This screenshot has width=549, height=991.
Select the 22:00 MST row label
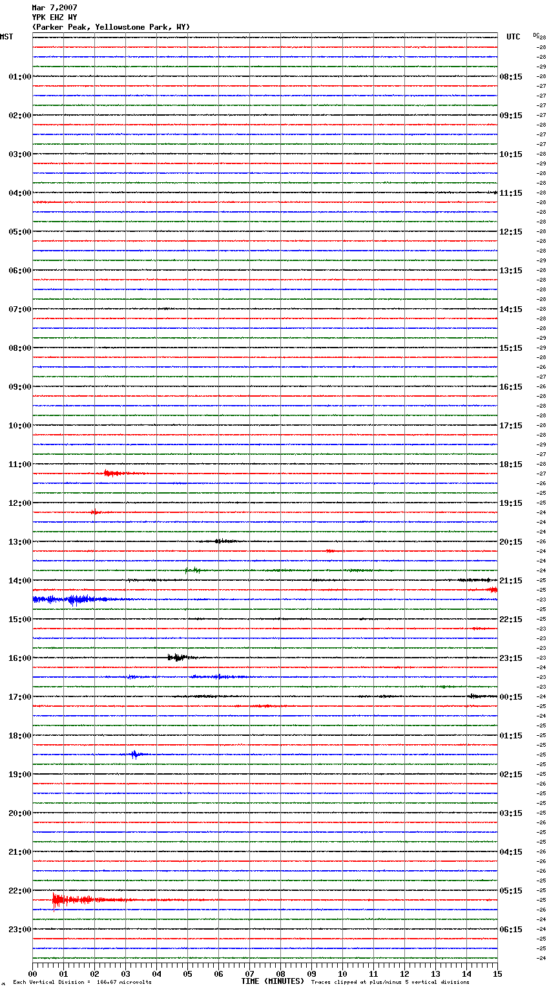coord(20,891)
